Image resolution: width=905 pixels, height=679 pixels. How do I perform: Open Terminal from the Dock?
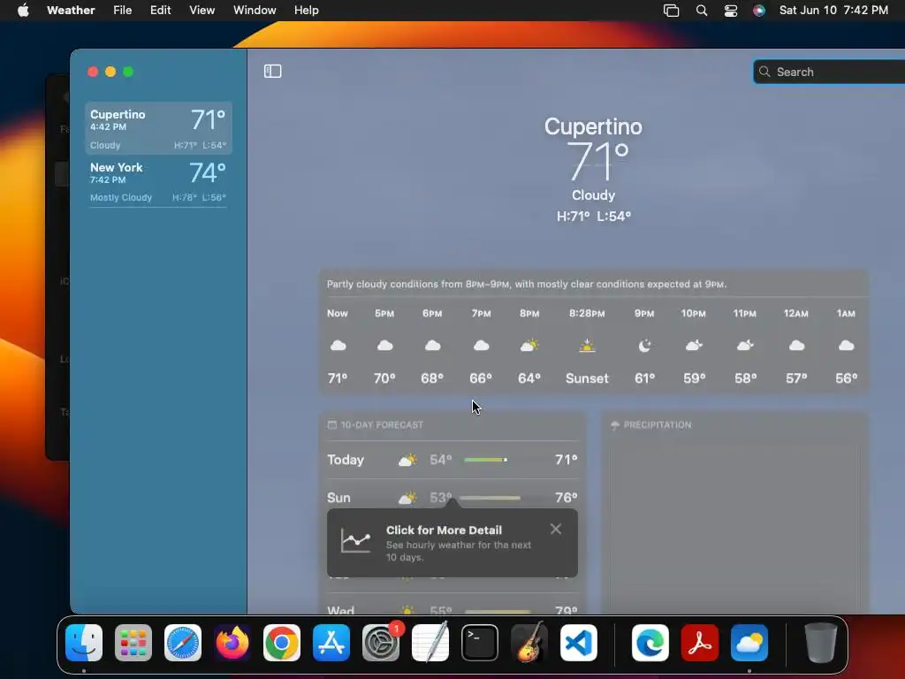pyautogui.click(x=480, y=643)
